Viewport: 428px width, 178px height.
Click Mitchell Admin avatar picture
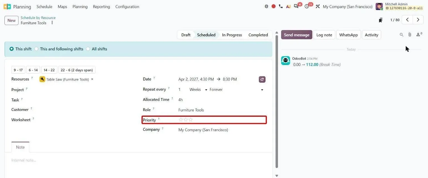point(379,6)
